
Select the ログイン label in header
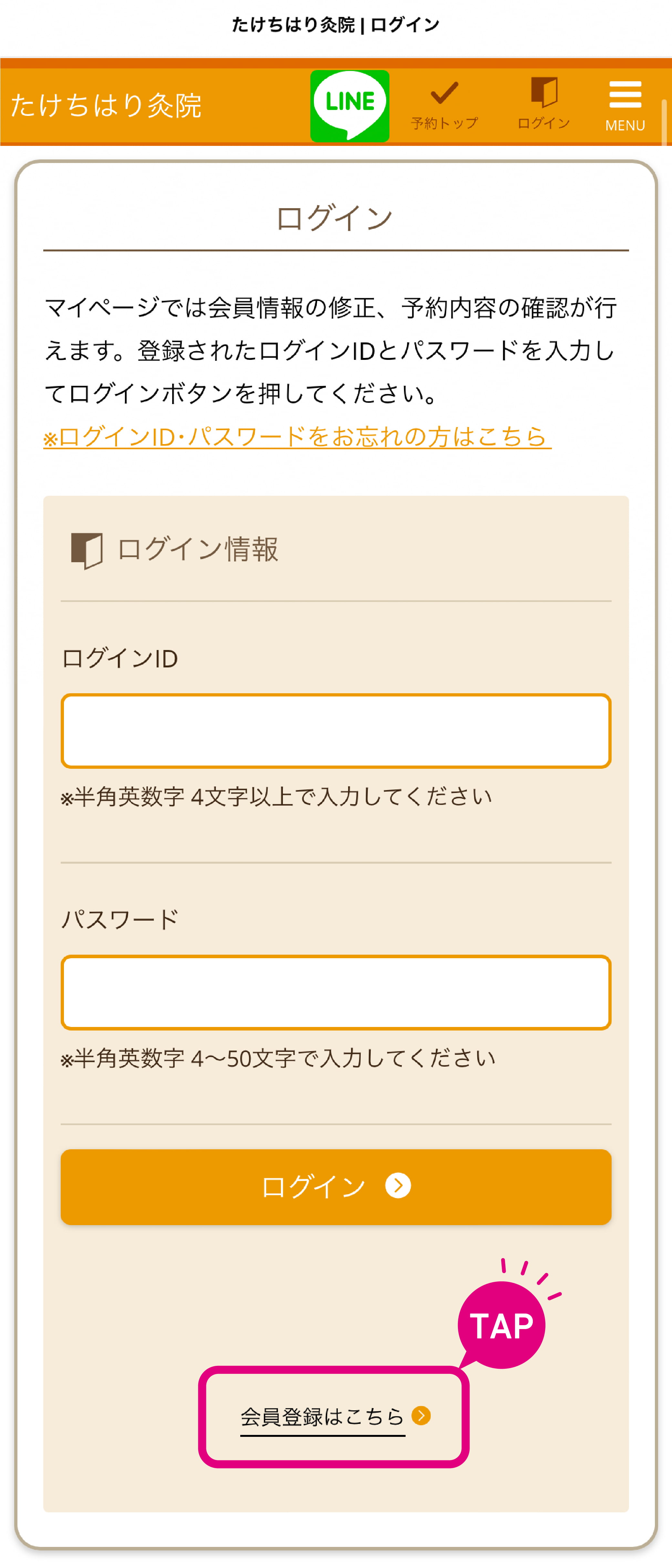click(x=544, y=123)
